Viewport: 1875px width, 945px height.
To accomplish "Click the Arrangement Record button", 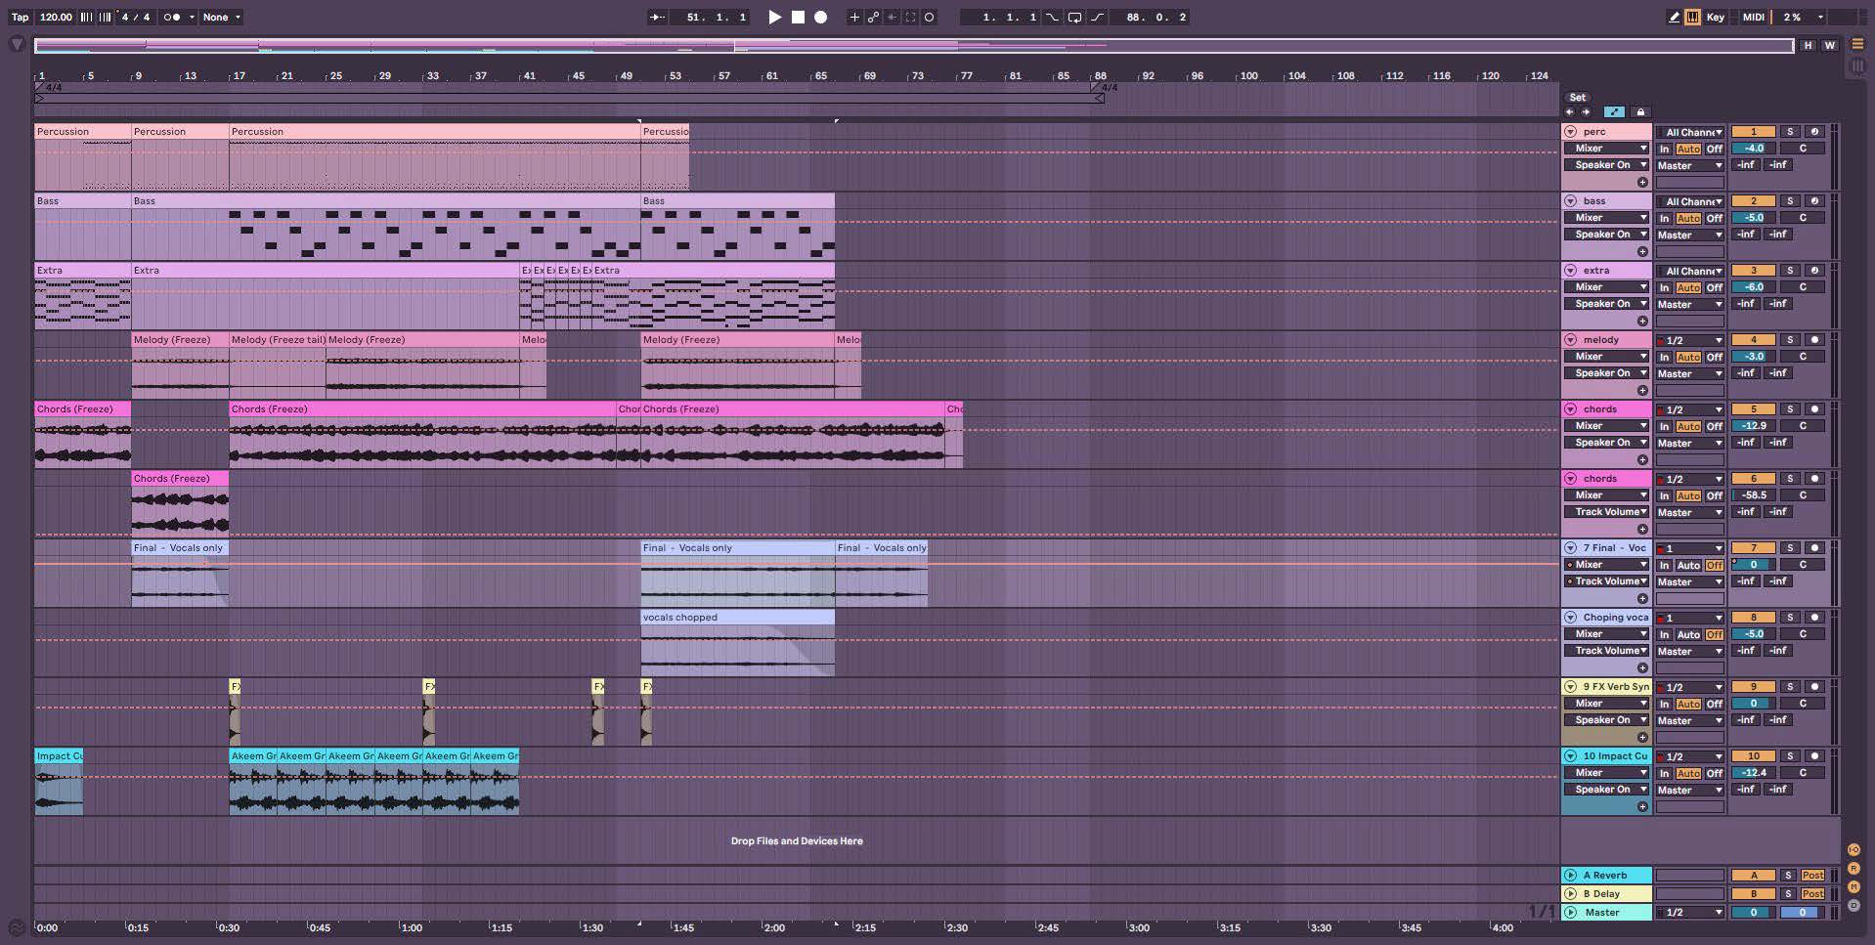I will coord(821,17).
